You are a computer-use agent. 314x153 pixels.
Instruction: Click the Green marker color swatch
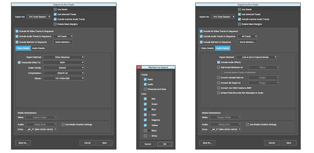149,104
